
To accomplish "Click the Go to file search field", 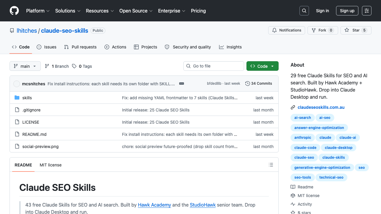I will 214,66.
